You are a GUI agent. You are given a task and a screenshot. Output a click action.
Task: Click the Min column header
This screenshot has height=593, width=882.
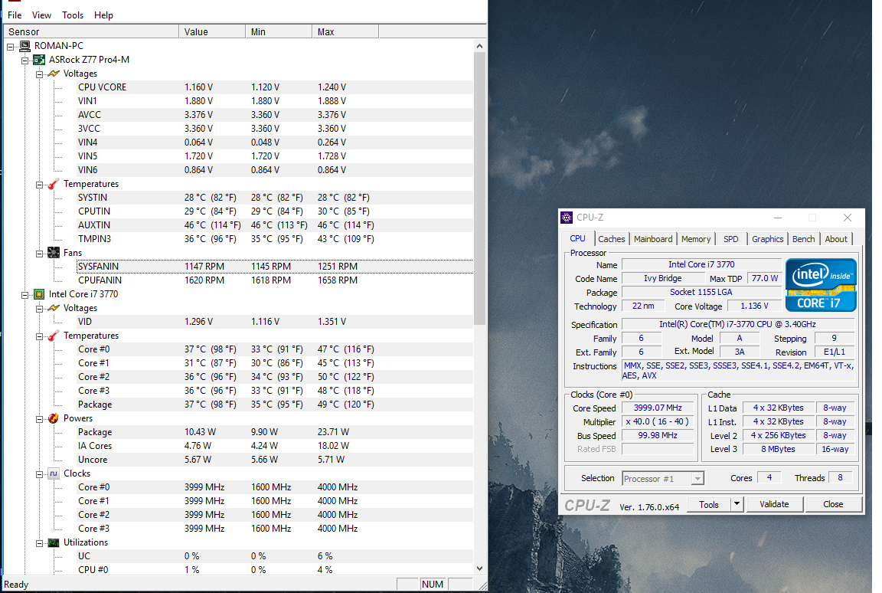pyautogui.click(x=279, y=31)
